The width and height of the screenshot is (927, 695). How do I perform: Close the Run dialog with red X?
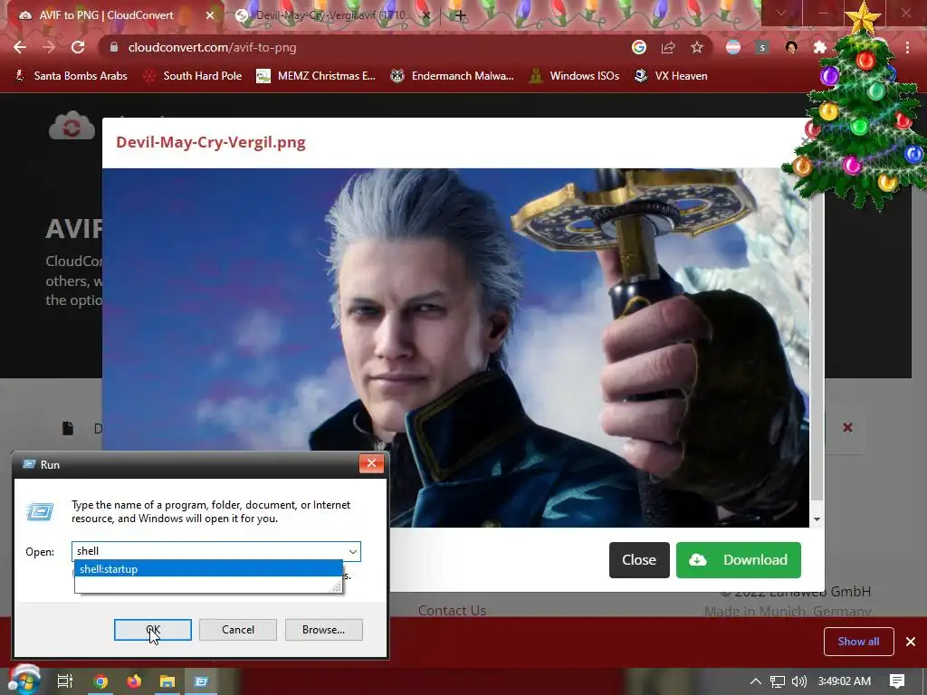(371, 463)
